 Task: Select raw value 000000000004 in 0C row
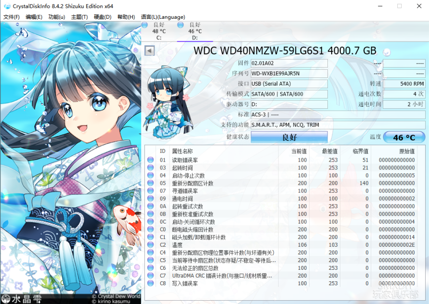pos(397,221)
